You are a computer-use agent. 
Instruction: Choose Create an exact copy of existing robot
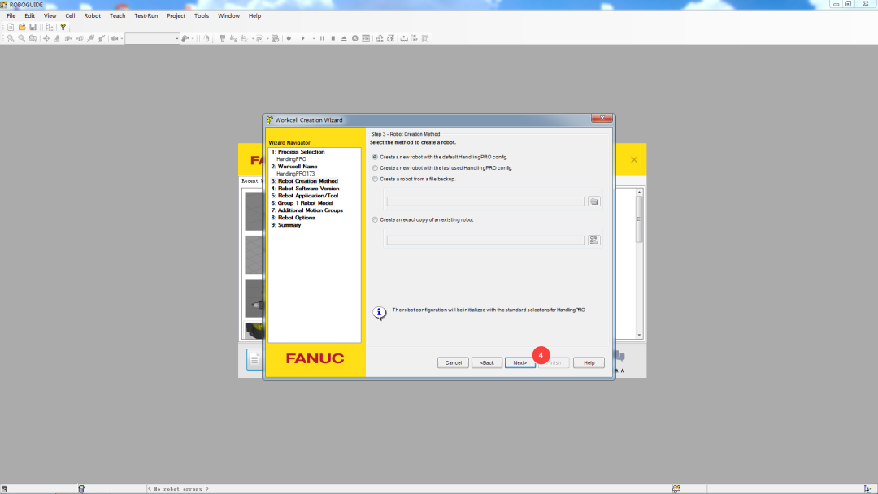pos(375,220)
